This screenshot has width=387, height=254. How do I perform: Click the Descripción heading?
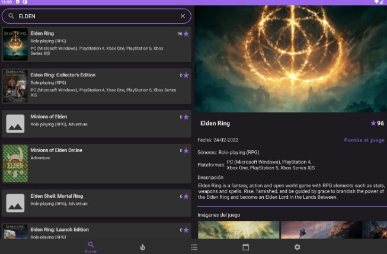210,177
